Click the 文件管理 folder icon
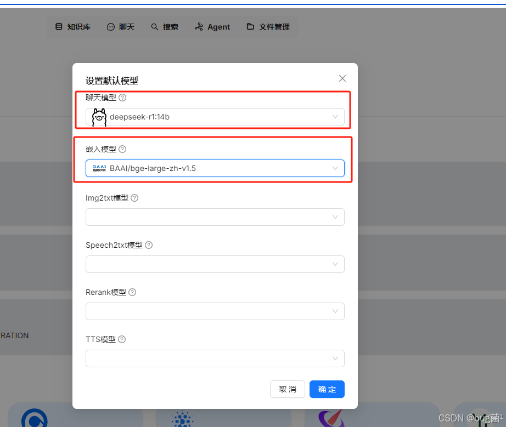The image size is (506, 427). (x=250, y=26)
